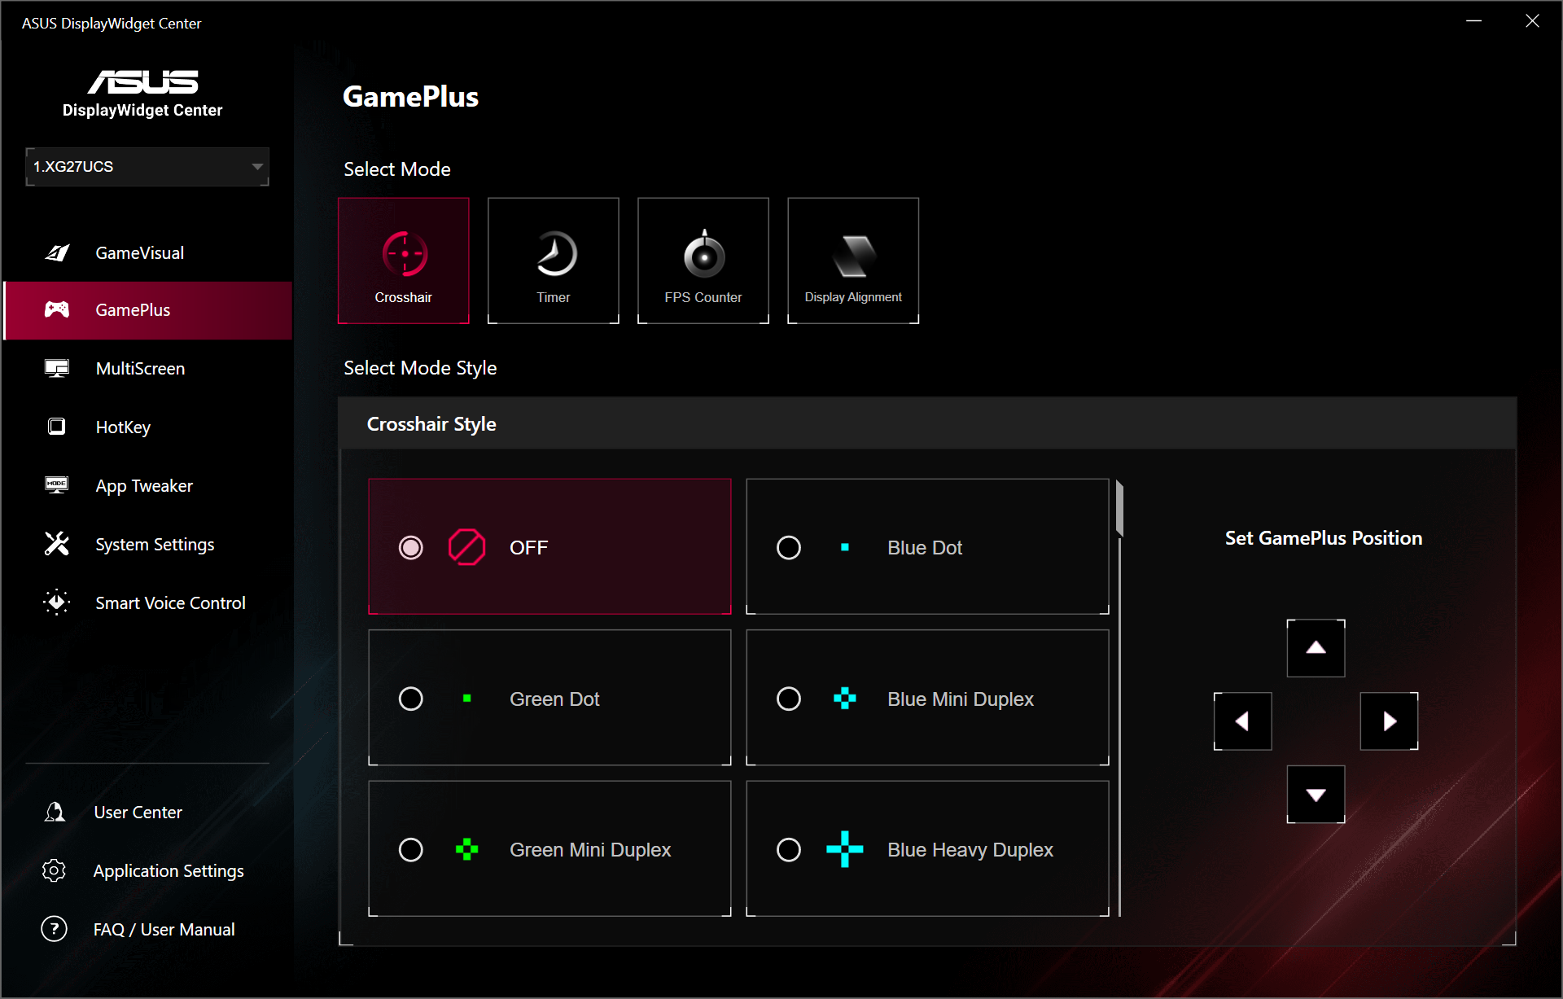Open the 1.XG27UCS monitor dropdown
Viewport: 1563px width, 999px height.
tap(147, 167)
